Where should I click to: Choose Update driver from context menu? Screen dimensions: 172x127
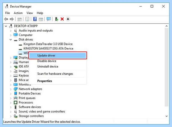(x=58, y=55)
